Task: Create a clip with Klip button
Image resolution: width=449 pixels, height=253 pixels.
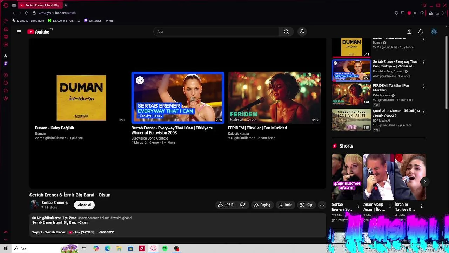Action: click(x=306, y=205)
